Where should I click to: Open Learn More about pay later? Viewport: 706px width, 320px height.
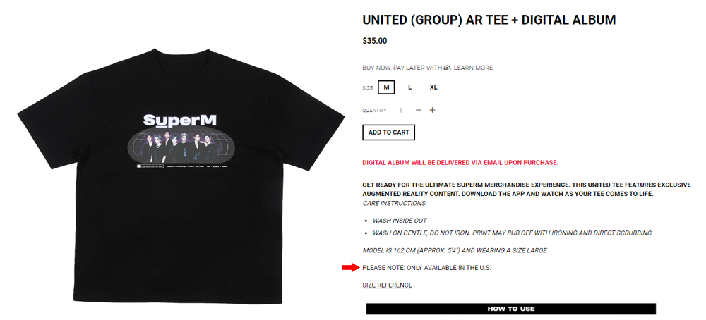click(473, 68)
